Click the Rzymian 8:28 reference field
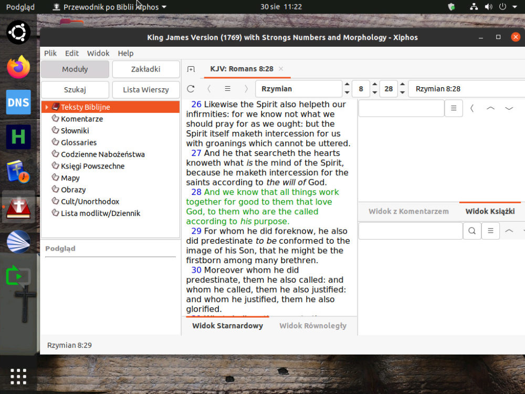Image resolution: width=525 pixels, height=394 pixels. pyautogui.click(x=467, y=89)
